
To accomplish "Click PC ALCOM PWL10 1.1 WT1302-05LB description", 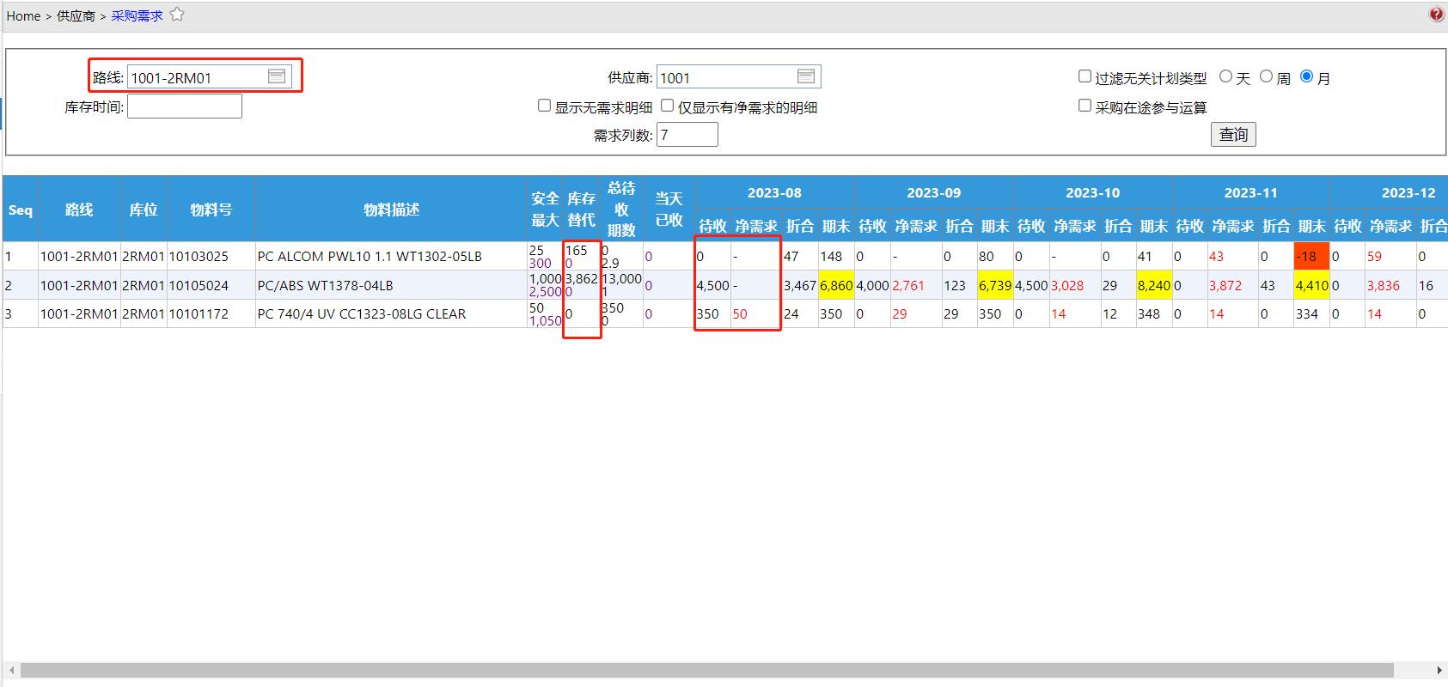I will (x=370, y=256).
